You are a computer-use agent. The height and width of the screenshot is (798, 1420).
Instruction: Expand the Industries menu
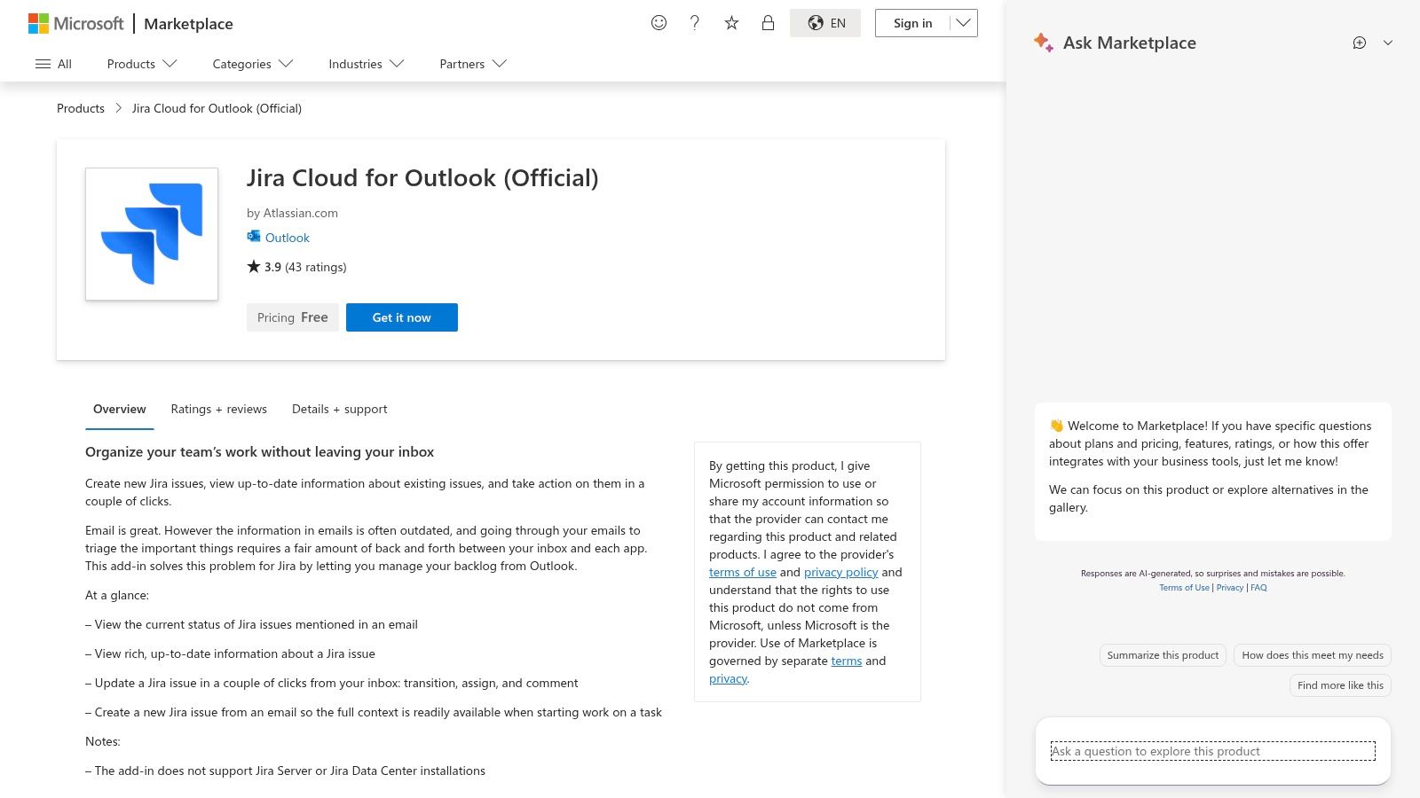[367, 64]
